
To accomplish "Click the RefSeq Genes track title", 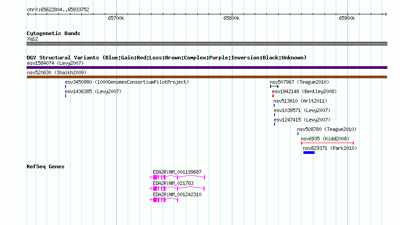I will pyautogui.click(x=45, y=166).
